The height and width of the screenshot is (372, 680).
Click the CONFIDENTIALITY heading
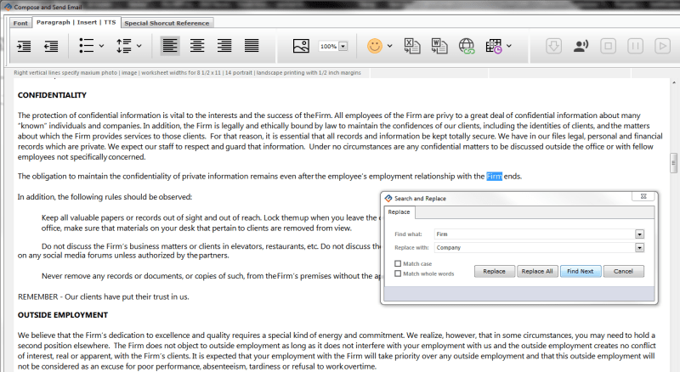(x=52, y=95)
